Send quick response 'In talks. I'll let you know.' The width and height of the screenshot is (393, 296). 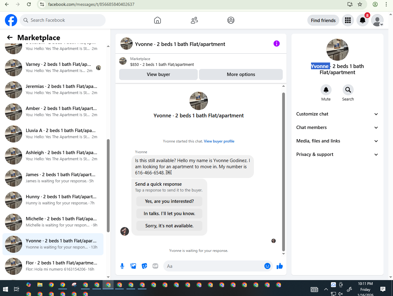pos(169,214)
